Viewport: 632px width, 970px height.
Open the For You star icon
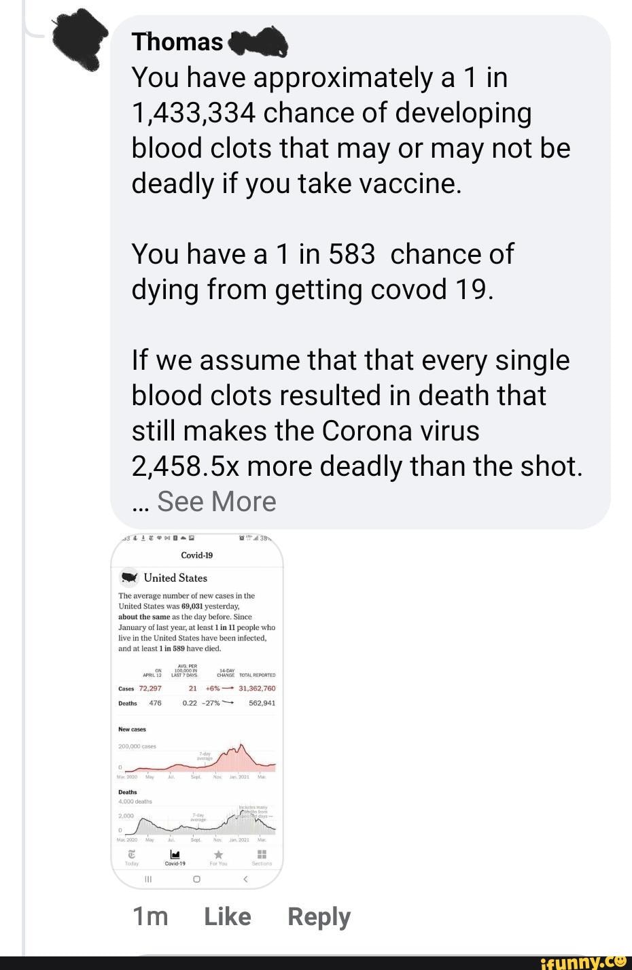pos(219,855)
